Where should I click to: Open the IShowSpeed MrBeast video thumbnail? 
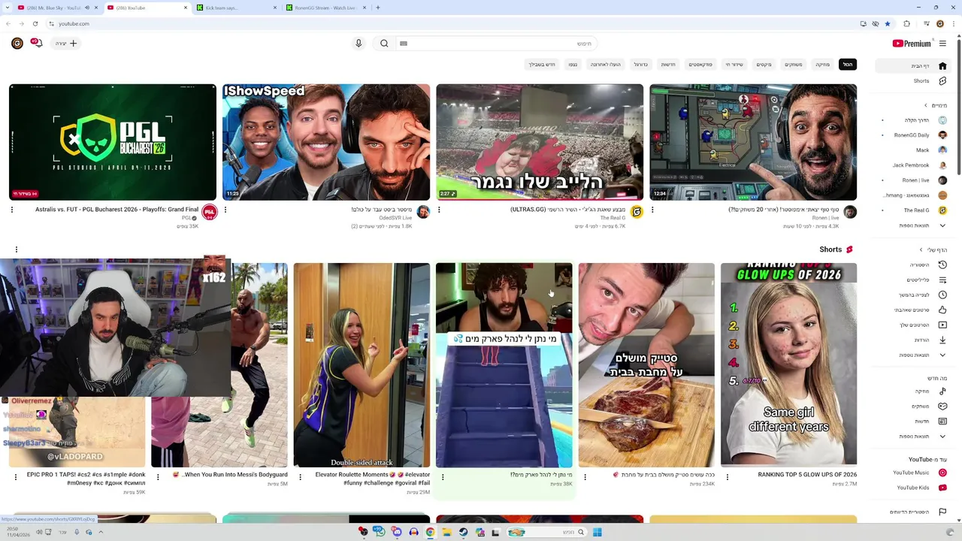click(x=326, y=142)
